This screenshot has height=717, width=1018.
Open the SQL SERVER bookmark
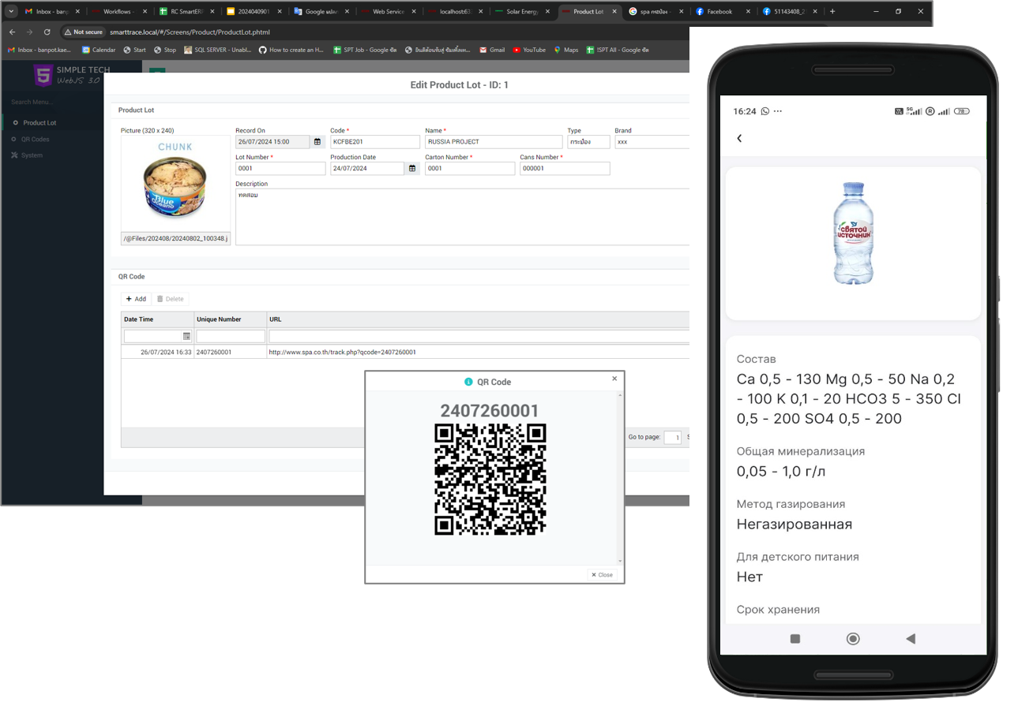click(217, 50)
